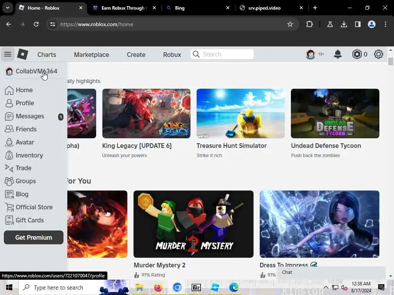The image size is (394, 295).
Task: Open Murder Mystery 2 title link
Action: tap(160, 265)
